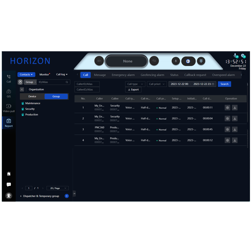This screenshot has width=252, height=252.
Task: Switch organization view to Group
Action: point(56,97)
